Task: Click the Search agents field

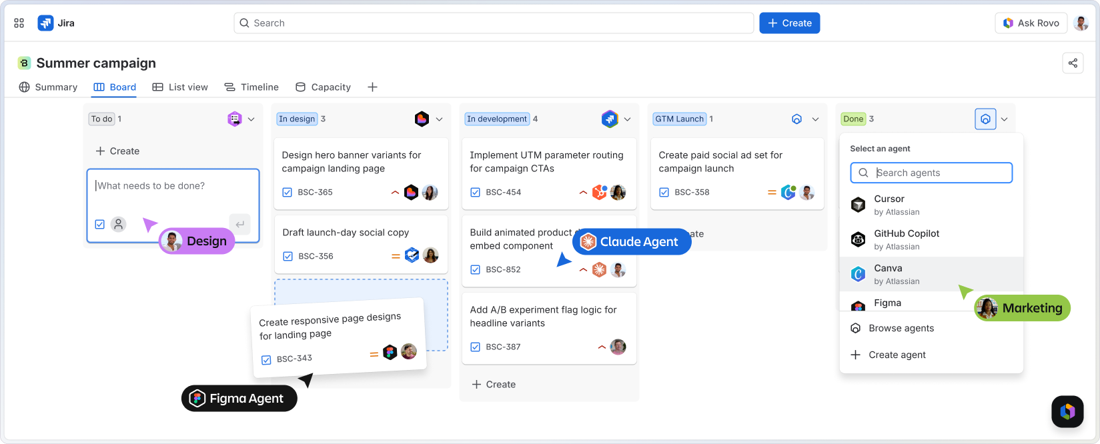Action: (x=931, y=173)
